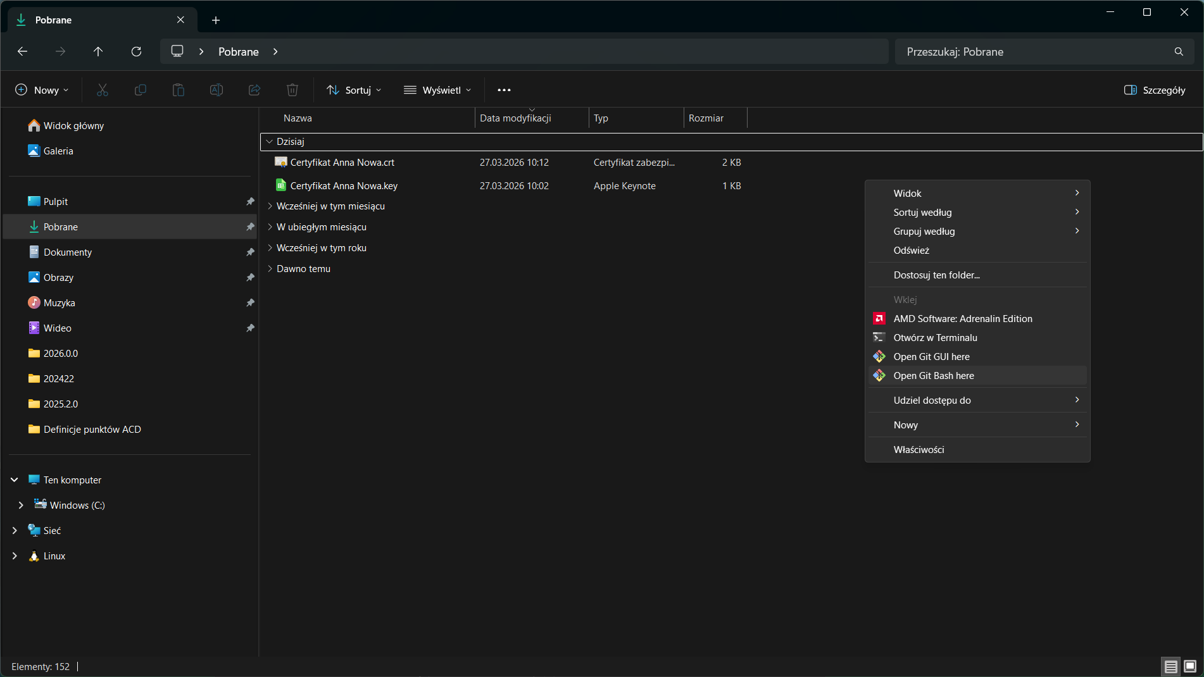The height and width of the screenshot is (677, 1204).
Task: Click Właściwości in context menu
Action: coord(919,450)
